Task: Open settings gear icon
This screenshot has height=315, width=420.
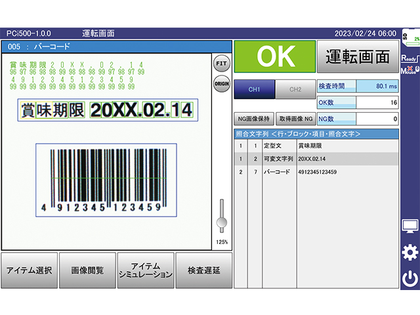Action: click(x=409, y=253)
